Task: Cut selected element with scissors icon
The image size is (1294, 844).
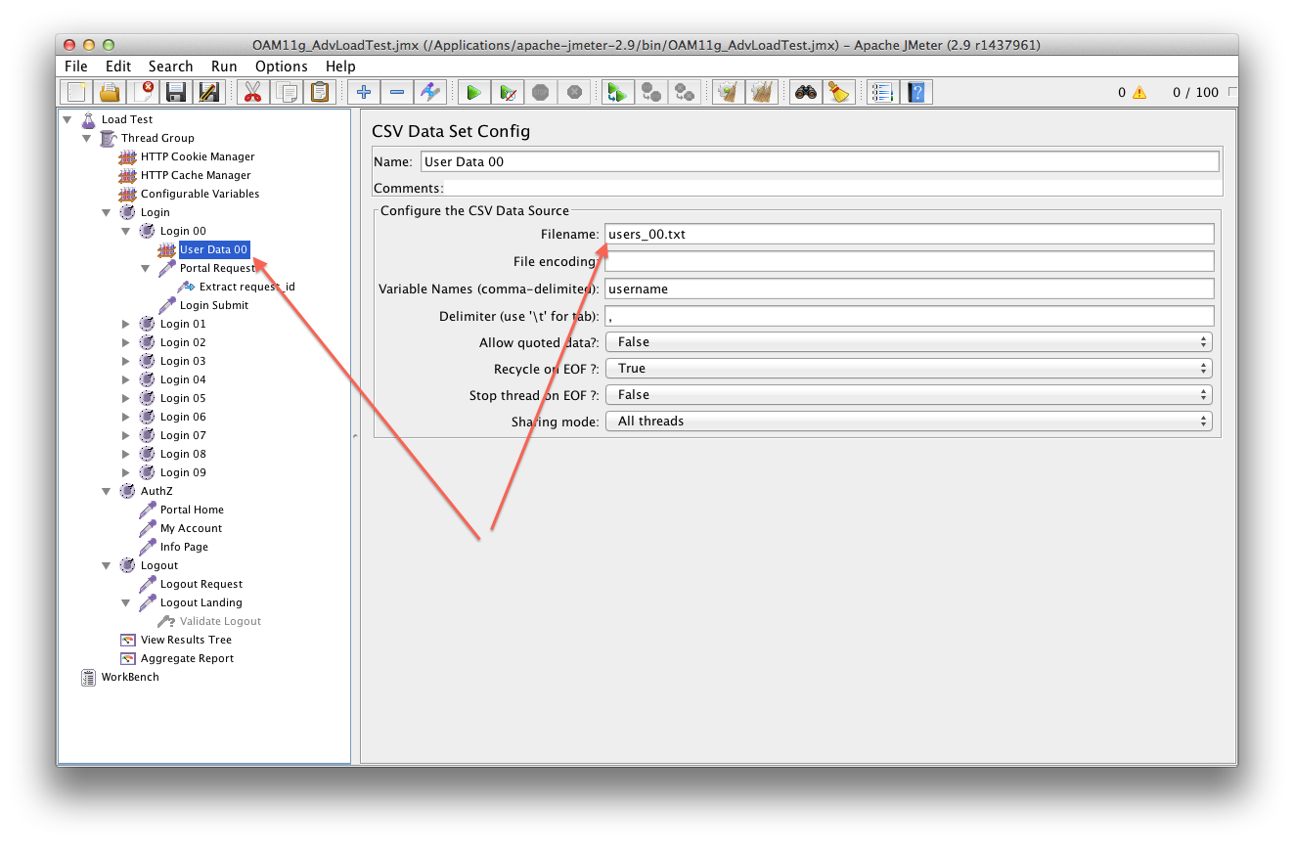Action: (252, 92)
